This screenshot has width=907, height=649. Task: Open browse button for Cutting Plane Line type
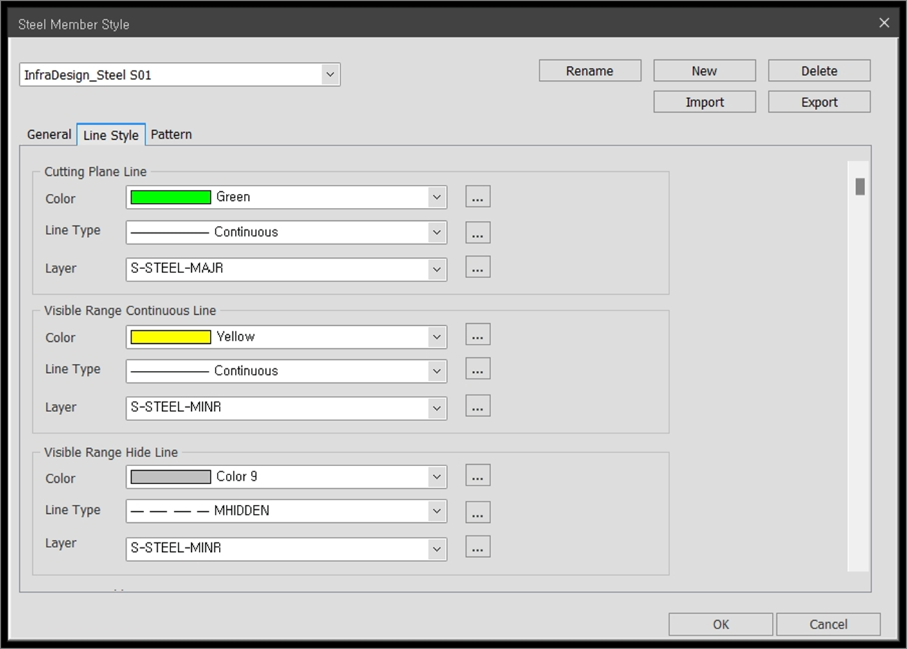[x=478, y=232]
